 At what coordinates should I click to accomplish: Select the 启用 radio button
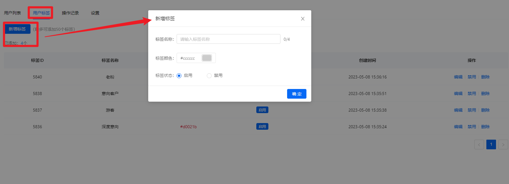[179, 76]
